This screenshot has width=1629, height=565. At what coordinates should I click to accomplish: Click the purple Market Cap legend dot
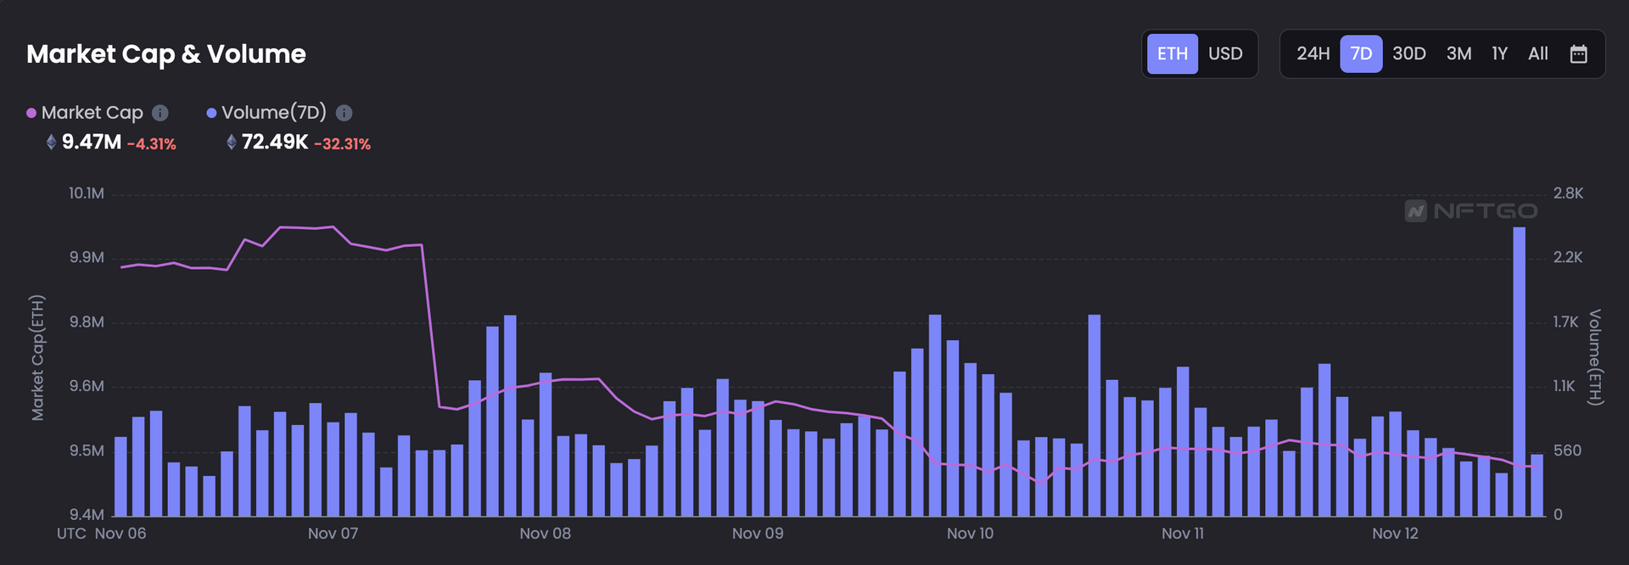click(31, 113)
